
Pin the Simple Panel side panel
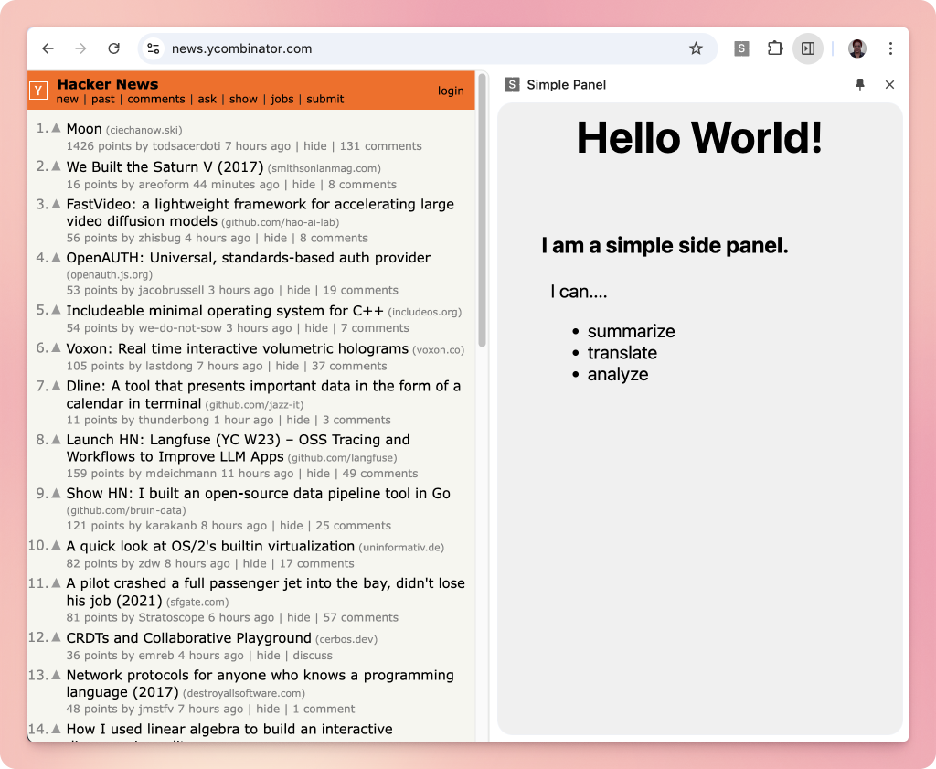tap(860, 84)
